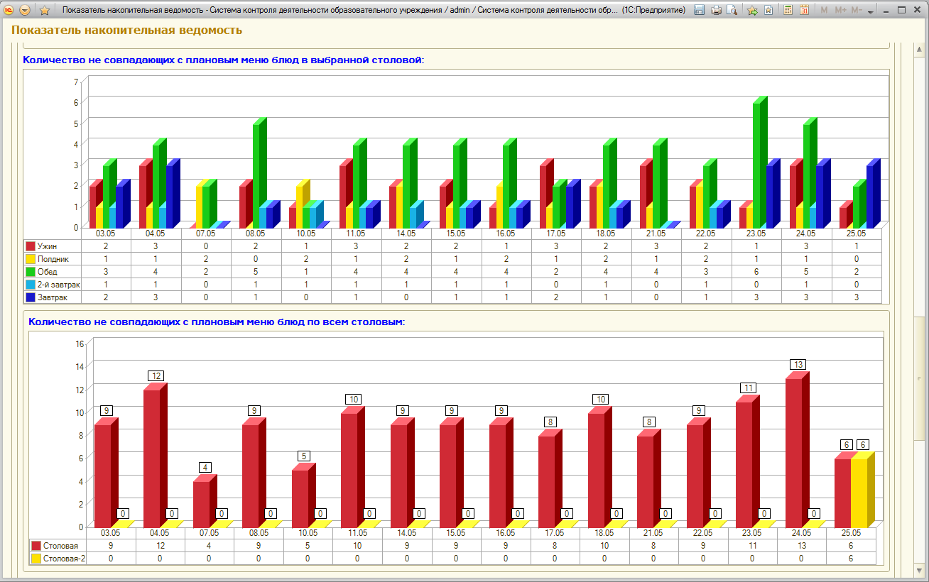
Task: Click green Обед legend color swatch
Action: click(x=31, y=272)
